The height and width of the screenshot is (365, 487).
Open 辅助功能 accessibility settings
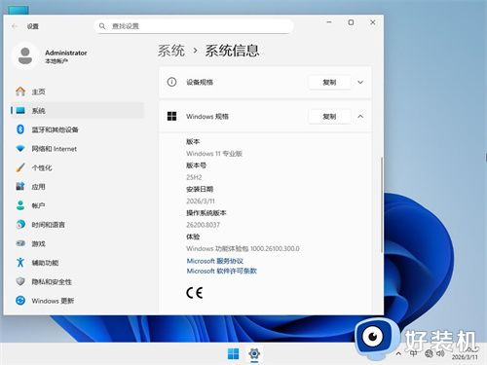click(x=77, y=263)
